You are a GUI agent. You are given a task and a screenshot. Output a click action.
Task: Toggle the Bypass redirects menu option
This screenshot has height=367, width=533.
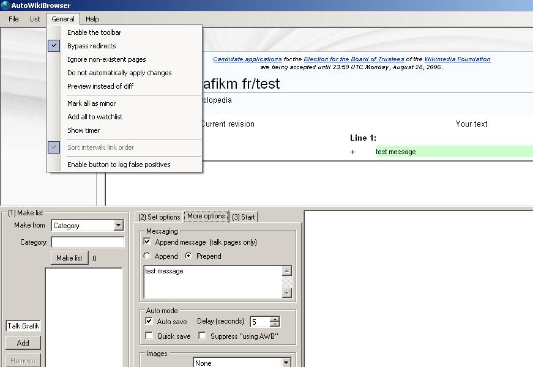click(91, 46)
